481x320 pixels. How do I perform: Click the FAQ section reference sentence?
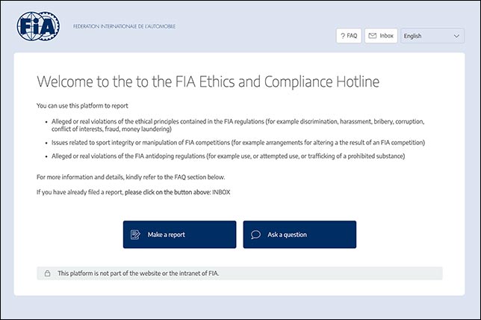[x=130, y=177]
